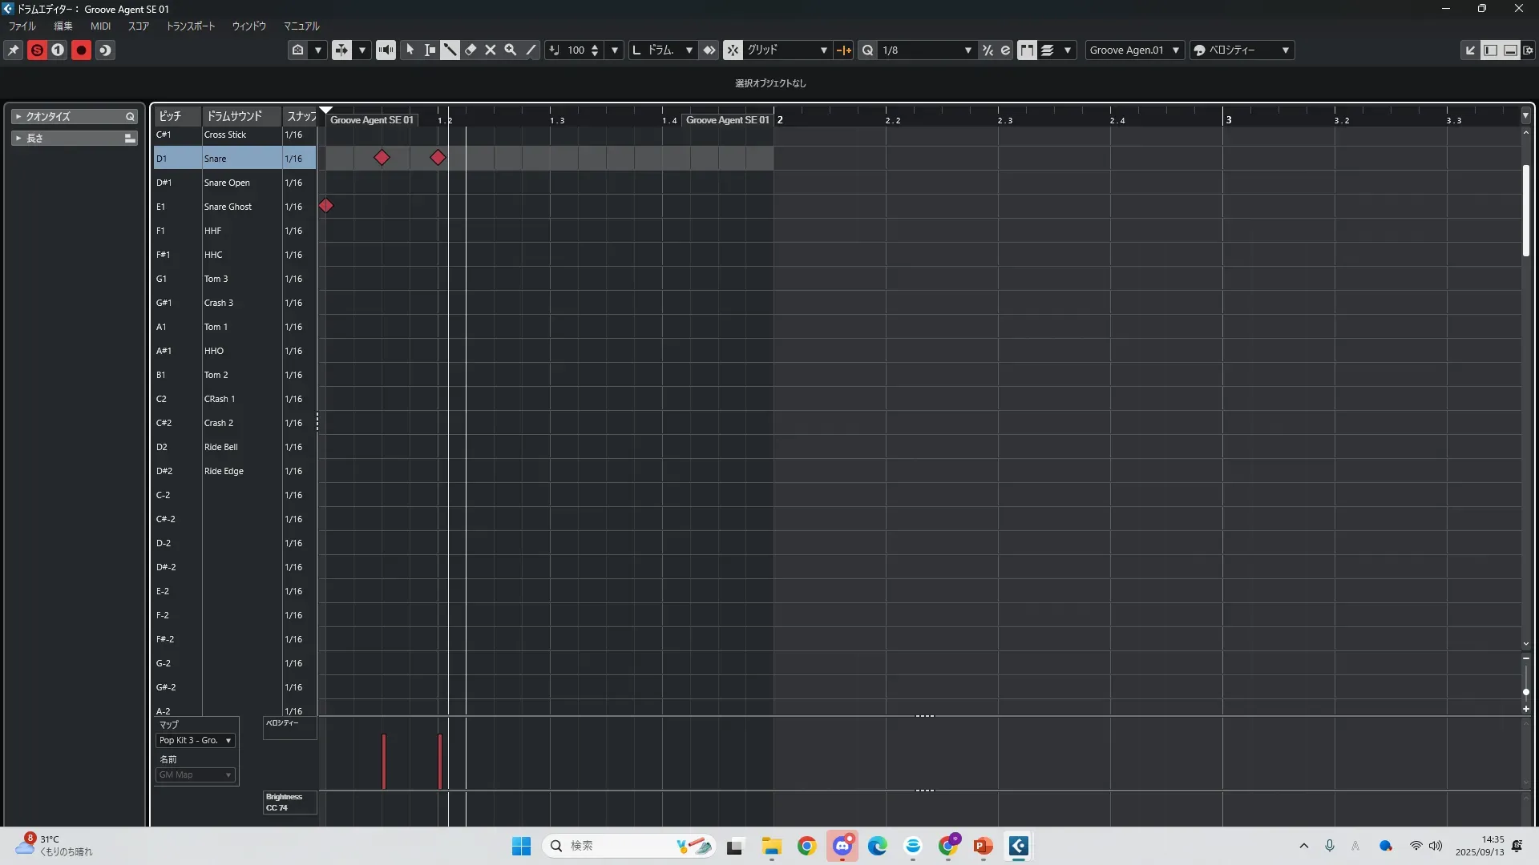The width and height of the screenshot is (1539, 865).
Task: Open the Pop Kit 3 drum map dropdown
Action: (x=196, y=740)
